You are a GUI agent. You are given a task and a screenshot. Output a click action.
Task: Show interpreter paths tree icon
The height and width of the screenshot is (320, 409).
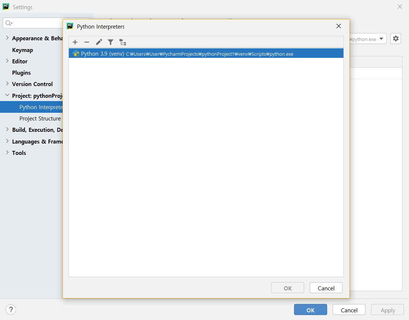[x=123, y=42]
